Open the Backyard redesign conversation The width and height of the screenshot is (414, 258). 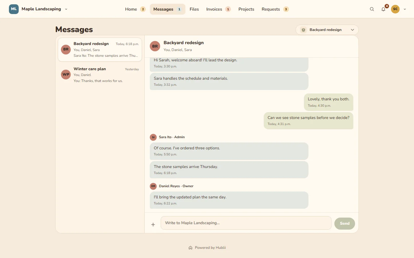[100, 50]
